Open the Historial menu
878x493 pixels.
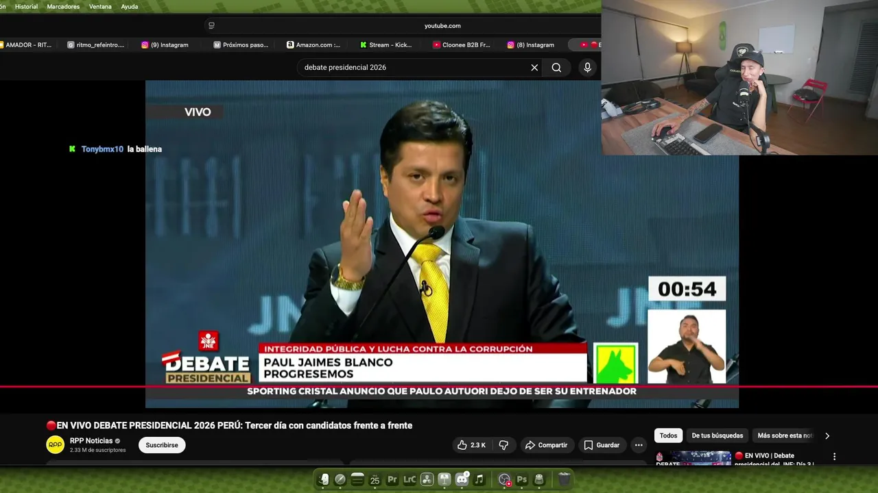pyautogui.click(x=26, y=6)
